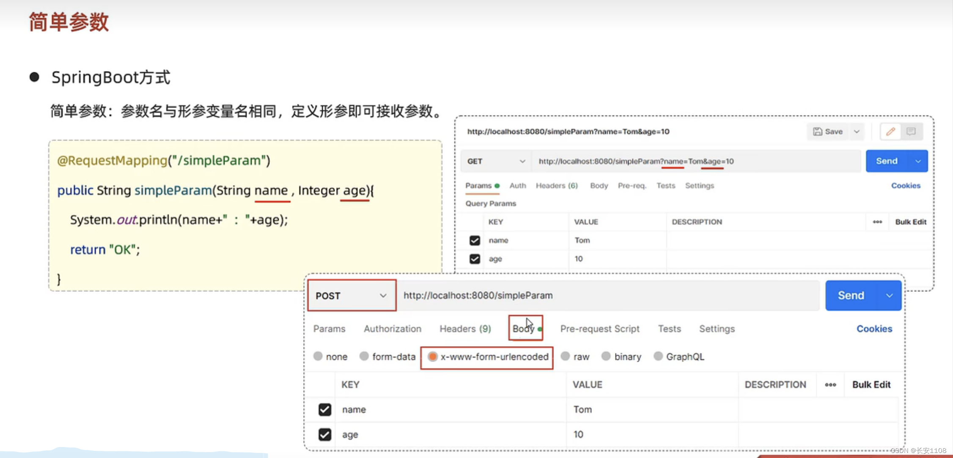Expand the Send options arrow in POST panel
The width and height of the screenshot is (953, 458).
click(889, 295)
